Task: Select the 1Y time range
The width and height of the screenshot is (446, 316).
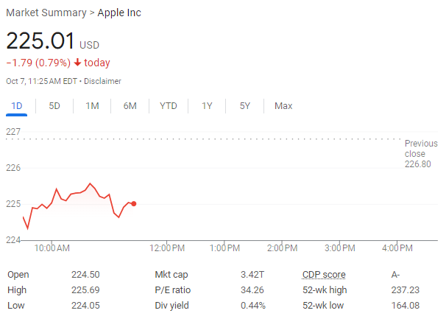Action: point(207,106)
